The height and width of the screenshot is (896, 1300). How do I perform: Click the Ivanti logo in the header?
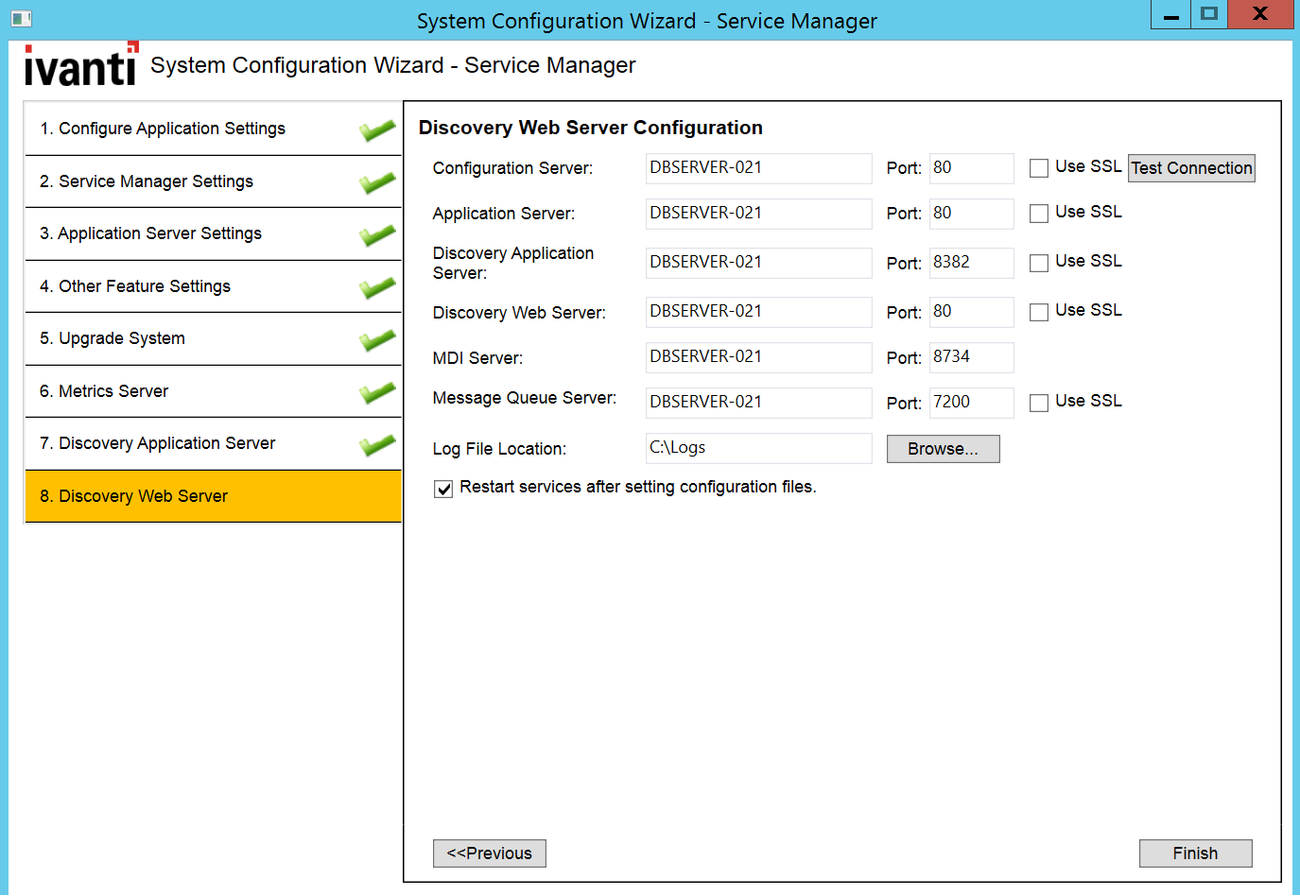pos(80,65)
